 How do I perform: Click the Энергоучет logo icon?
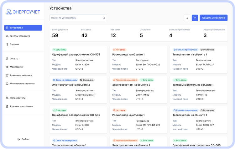tap(8, 12)
